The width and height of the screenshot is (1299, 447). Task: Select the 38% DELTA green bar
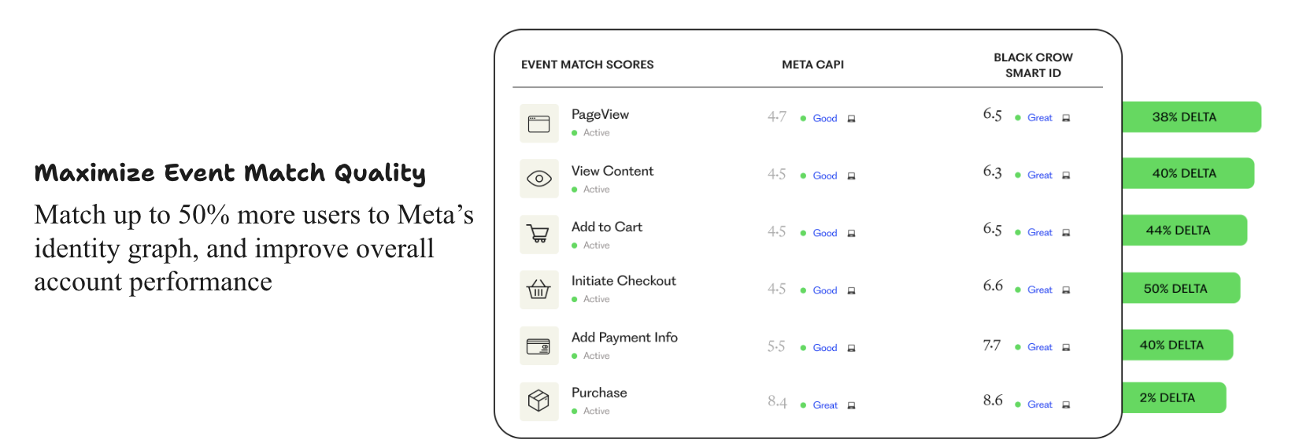click(x=1190, y=117)
